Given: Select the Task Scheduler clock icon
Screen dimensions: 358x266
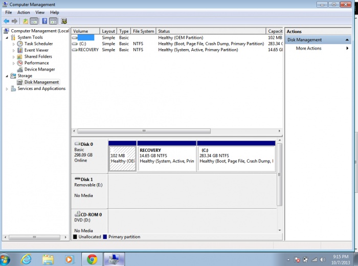Looking at the screenshot, I should pos(20,43).
